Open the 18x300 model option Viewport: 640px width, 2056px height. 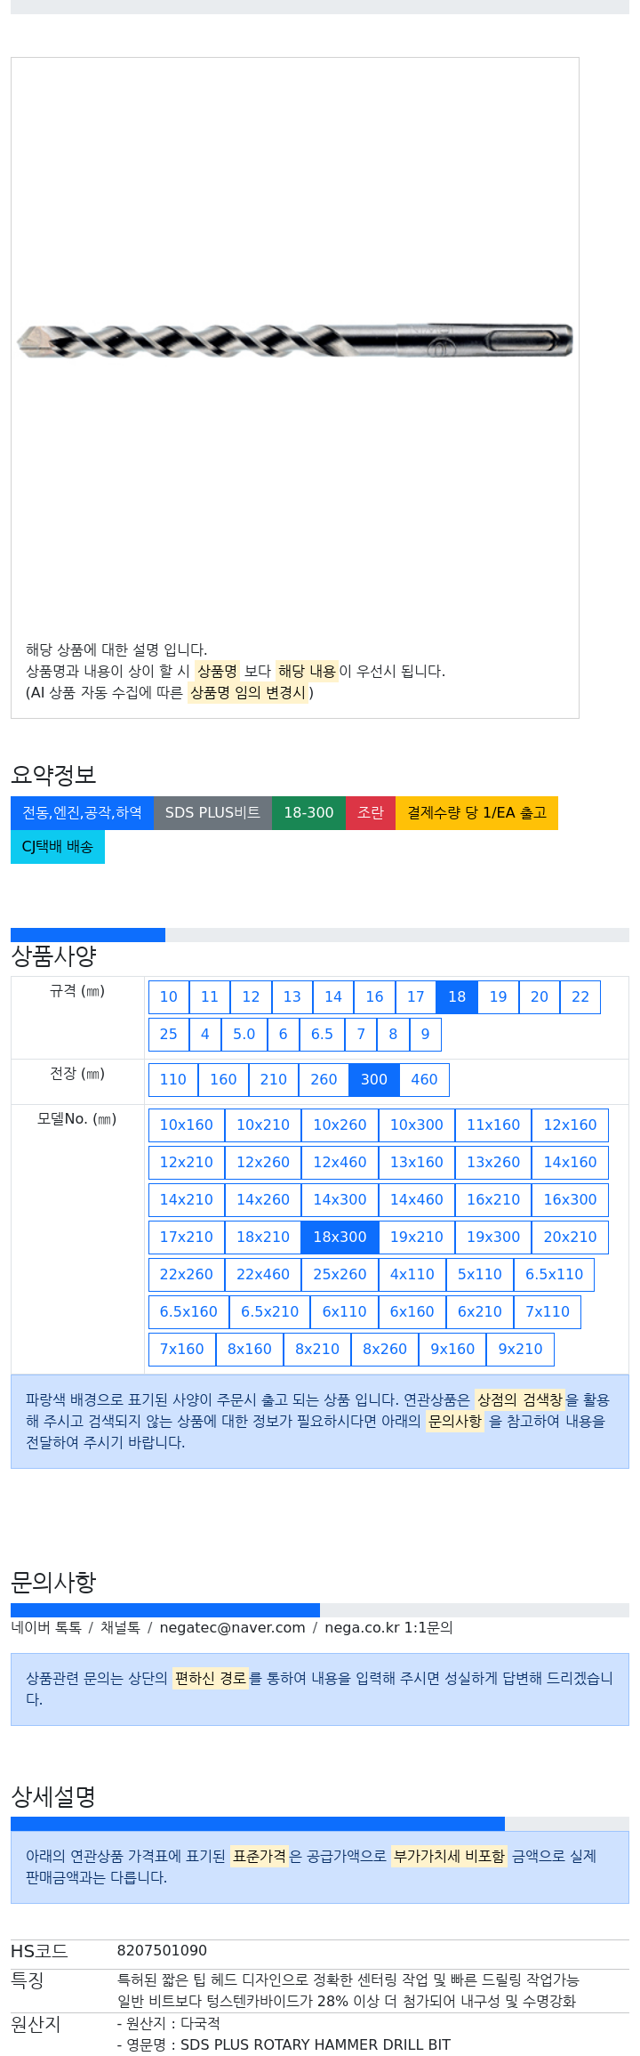(340, 1238)
